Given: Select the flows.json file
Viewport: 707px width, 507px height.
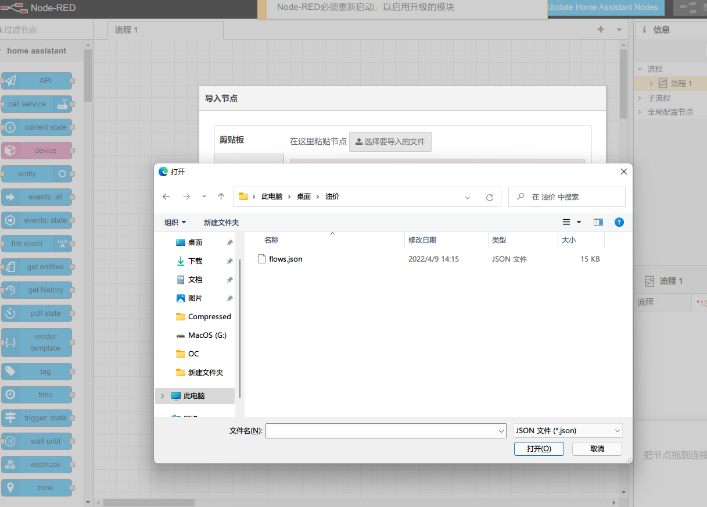Looking at the screenshot, I should coord(285,259).
